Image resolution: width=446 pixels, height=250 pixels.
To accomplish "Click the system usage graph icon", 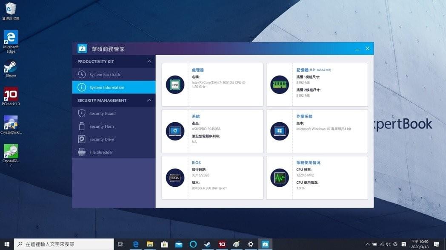I will (280, 178).
